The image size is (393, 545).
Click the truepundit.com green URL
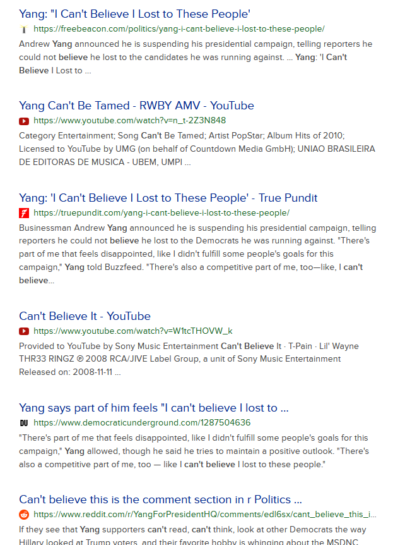(x=161, y=212)
